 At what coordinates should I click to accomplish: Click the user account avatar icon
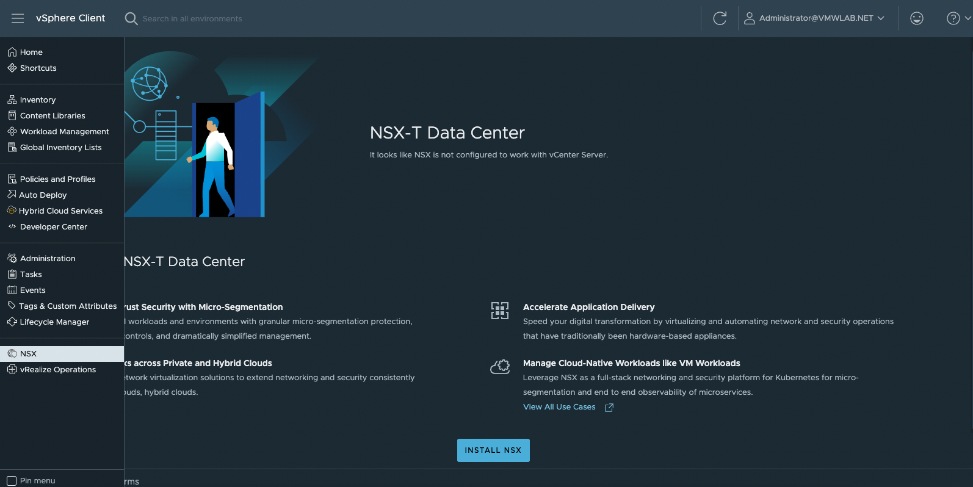point(749,18)
